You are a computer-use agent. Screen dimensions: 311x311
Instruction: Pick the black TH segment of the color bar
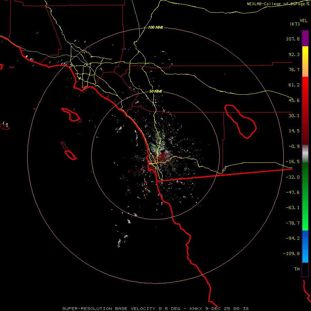[305, 269]
